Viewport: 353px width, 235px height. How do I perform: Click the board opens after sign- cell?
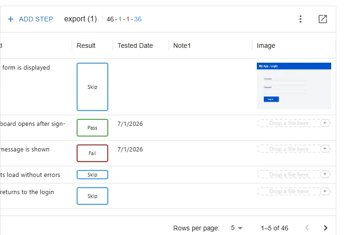point(33,124)
